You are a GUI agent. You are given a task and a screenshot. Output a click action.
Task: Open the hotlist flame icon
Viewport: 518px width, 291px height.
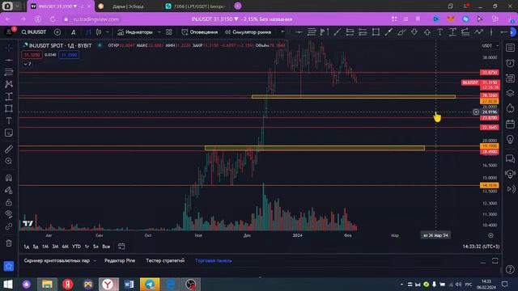click(510, 108)
